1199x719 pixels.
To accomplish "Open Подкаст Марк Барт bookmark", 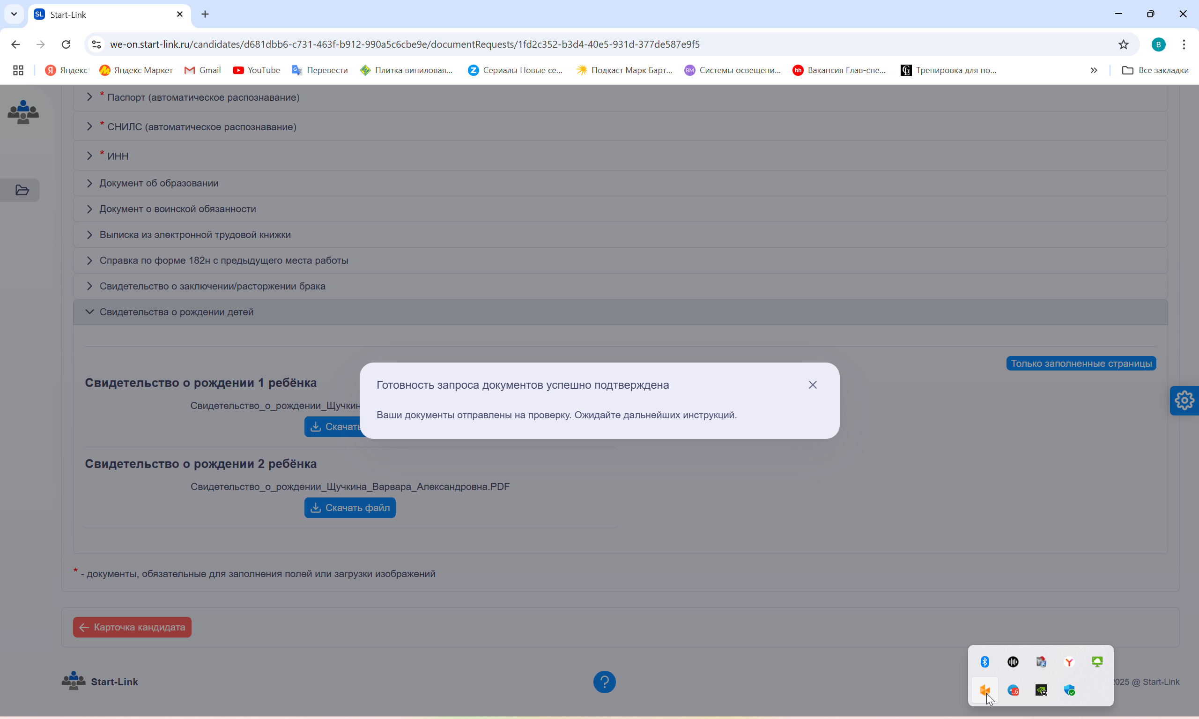I will tap(624, 70).
